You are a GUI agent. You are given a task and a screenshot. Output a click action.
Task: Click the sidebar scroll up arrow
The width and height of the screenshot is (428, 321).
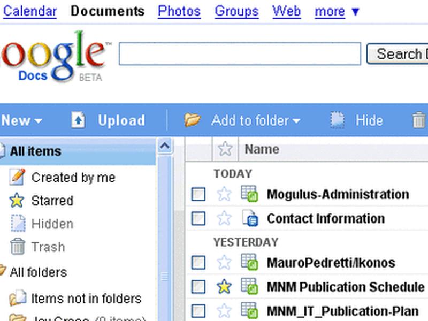pyautogui.click(x=165, y=146)
